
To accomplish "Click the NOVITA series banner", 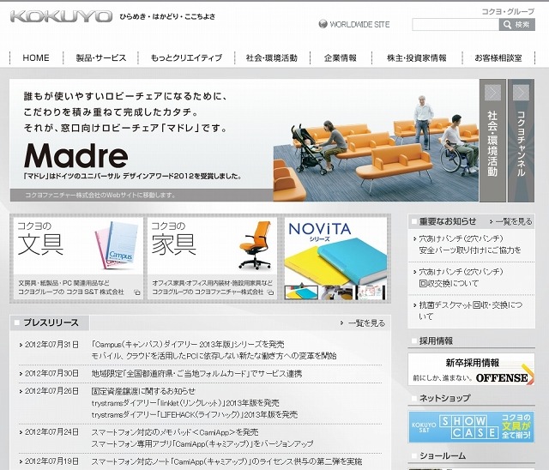I will [x=335, y=251].
